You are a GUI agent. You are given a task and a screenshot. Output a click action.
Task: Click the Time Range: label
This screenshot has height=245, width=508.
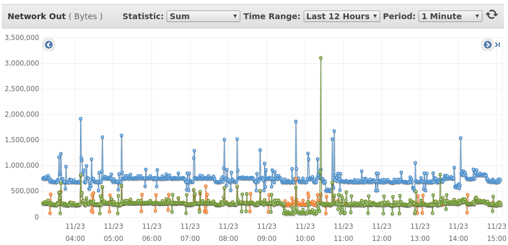[x=272, y=16]
